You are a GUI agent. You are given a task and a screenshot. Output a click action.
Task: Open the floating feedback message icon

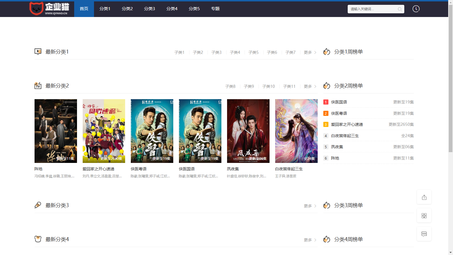coord(424,234)
